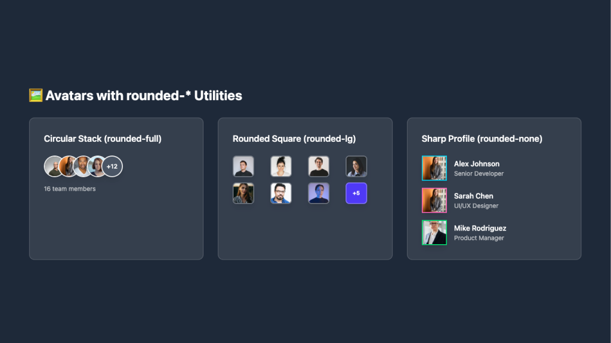Select the woman on orange background circular avatar
Image resolution: width=611 pixels, height=343 pixels.
coord(68,166)
